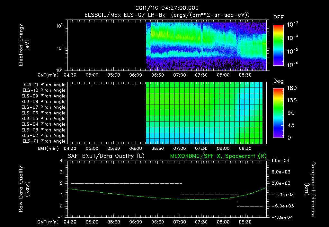Click the 10^2 electron energy tick label
This screenshot has width=329, height=227.
59,26
